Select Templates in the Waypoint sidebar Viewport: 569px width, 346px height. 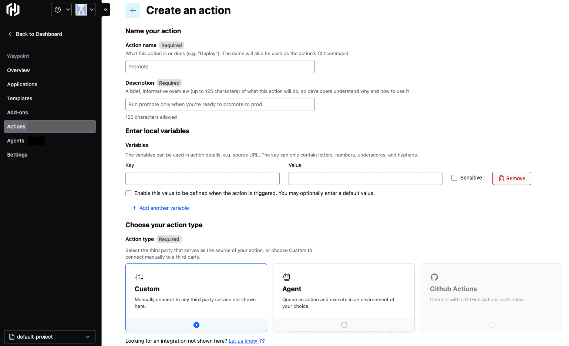[x=19, y=98]
